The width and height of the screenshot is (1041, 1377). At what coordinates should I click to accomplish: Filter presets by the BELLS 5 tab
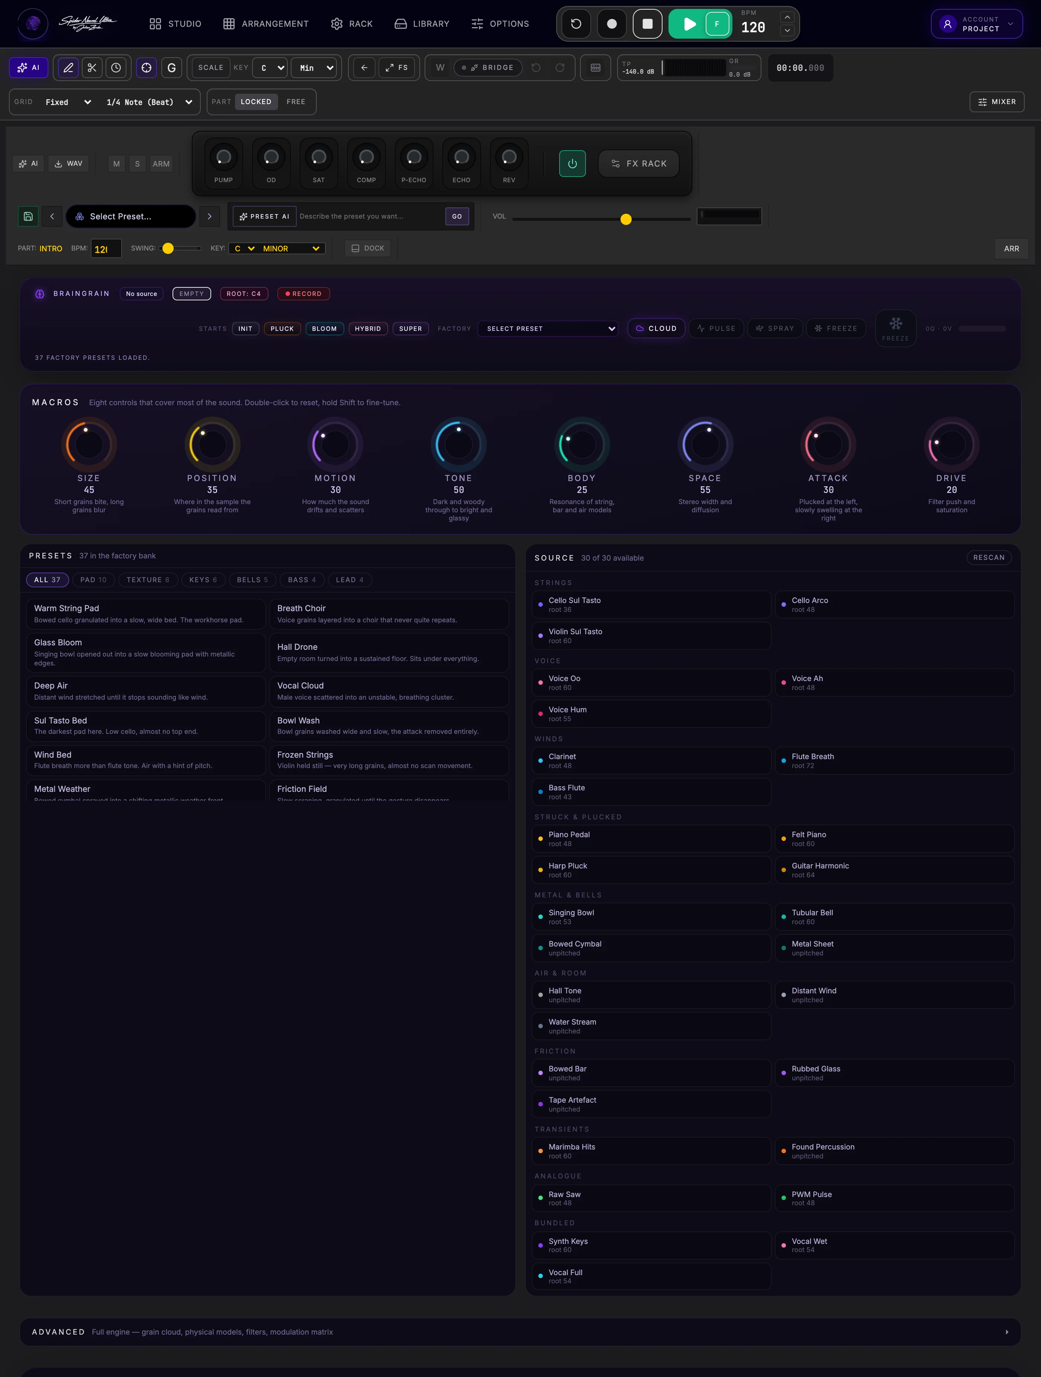(252, 580)
